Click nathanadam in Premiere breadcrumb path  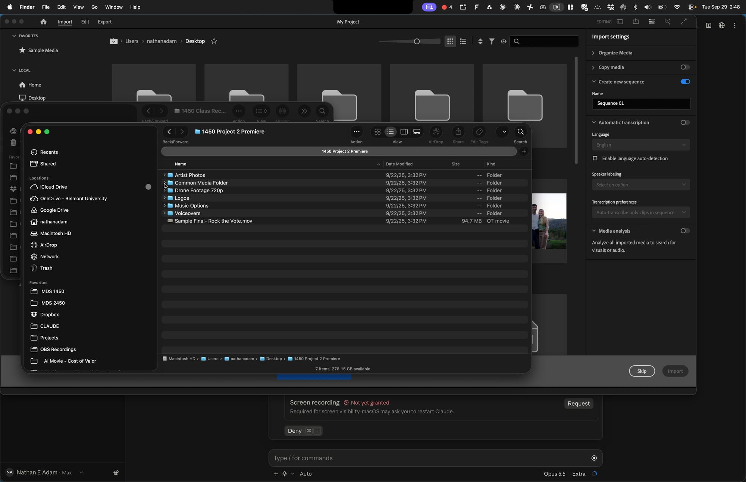(162, 41)
